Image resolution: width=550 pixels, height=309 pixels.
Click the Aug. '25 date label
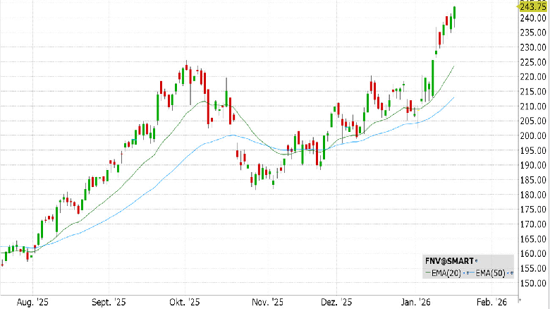click(32, 302)
